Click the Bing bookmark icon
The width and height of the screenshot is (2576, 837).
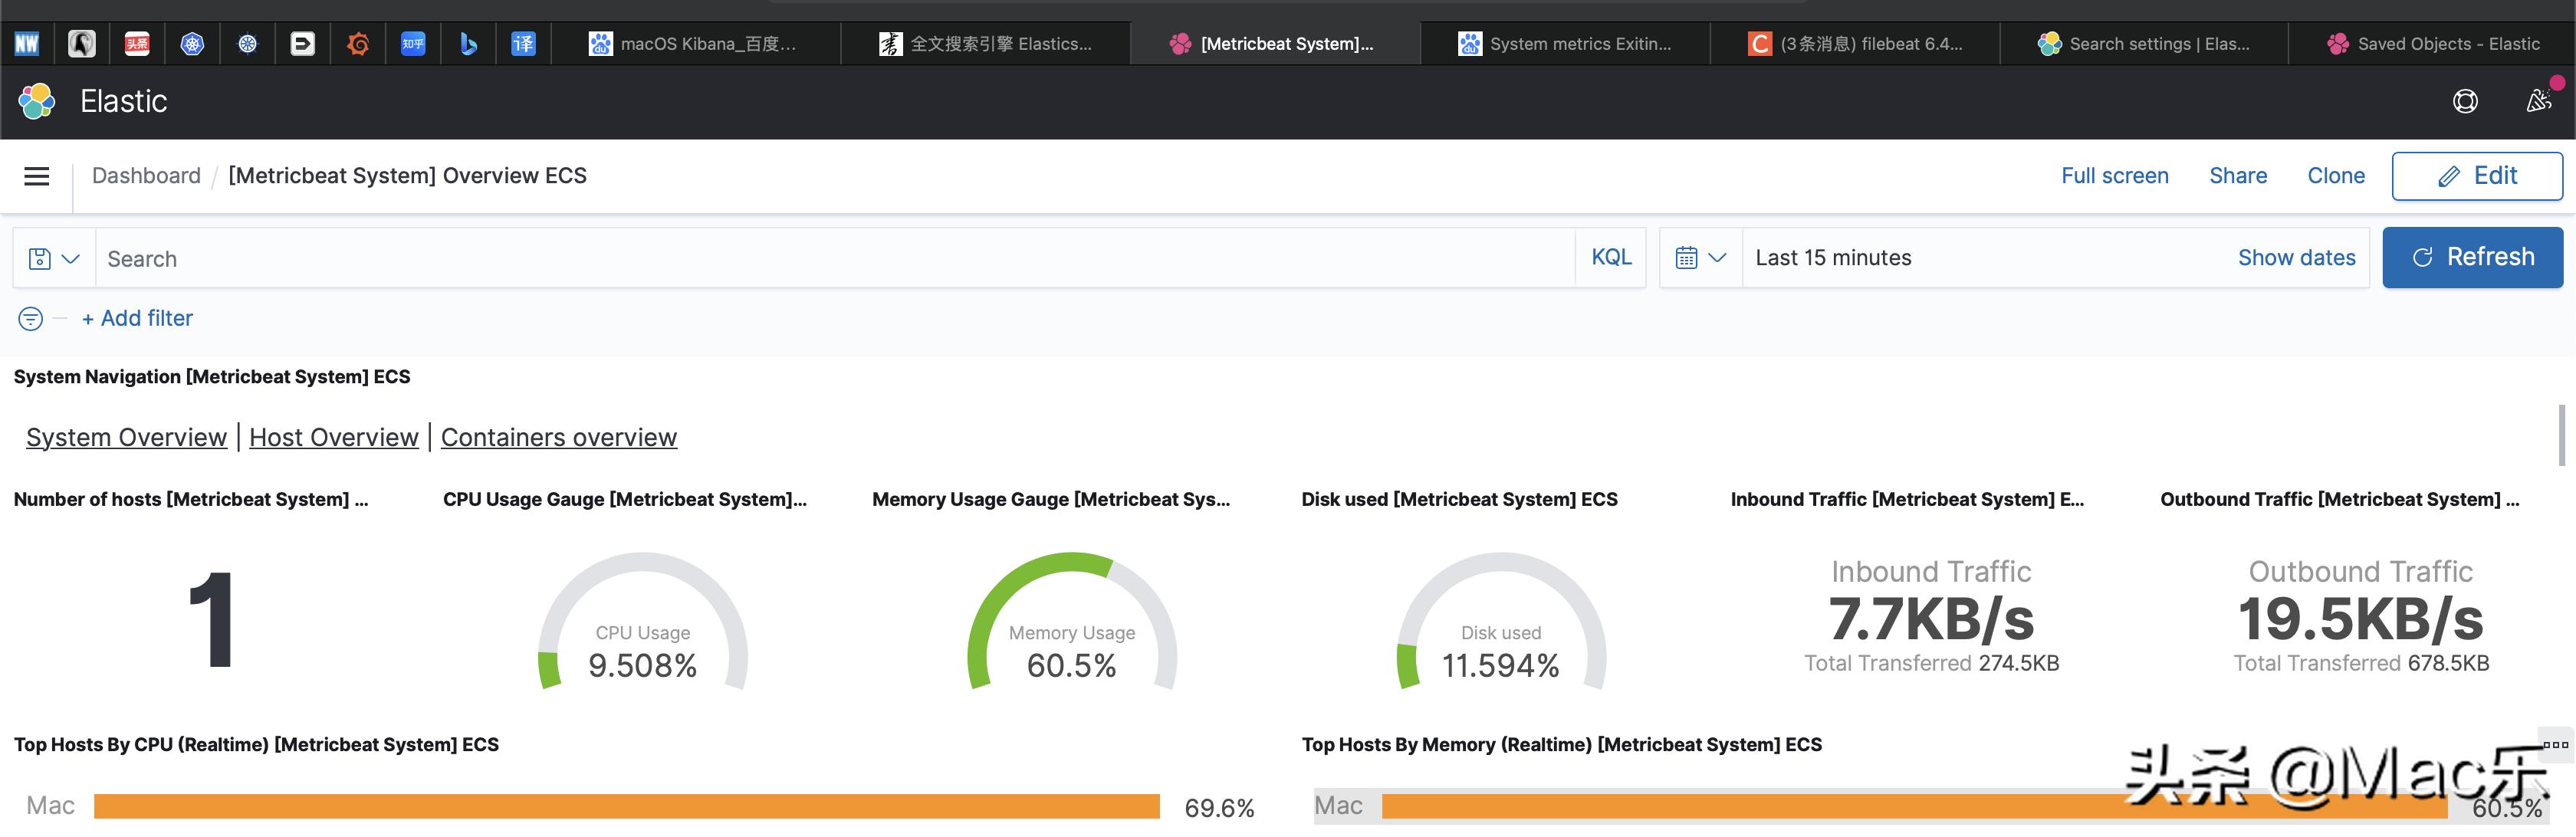468,44
